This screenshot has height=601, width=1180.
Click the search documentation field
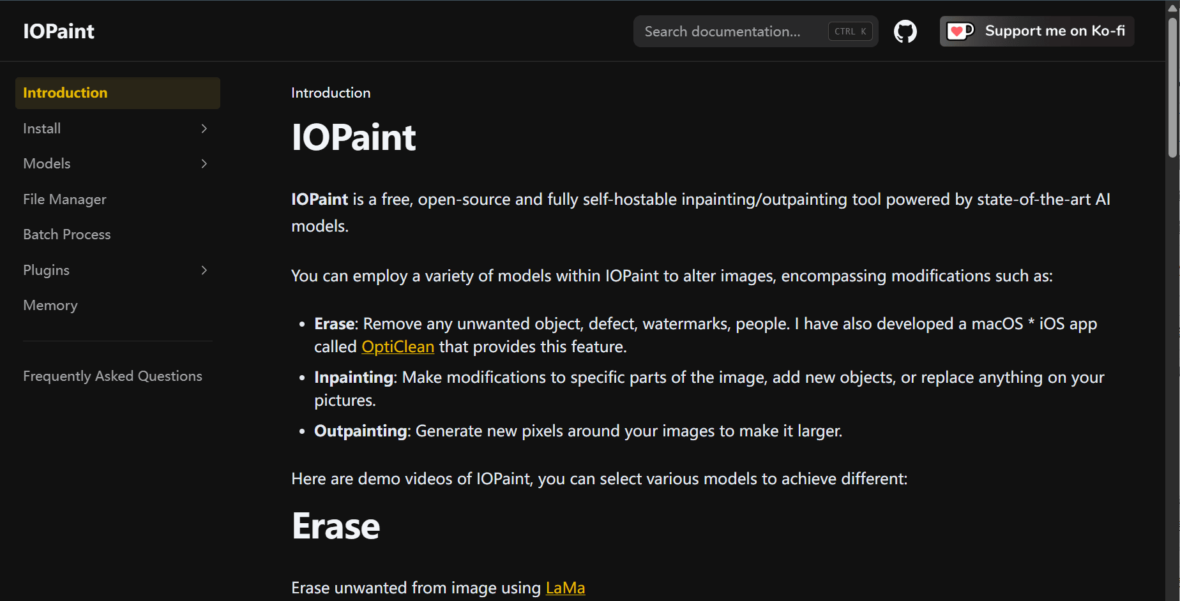(722, 31)
